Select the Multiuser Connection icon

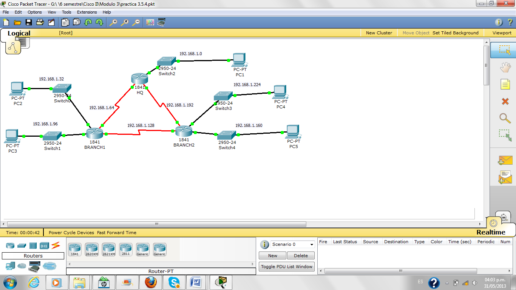[49, 266]
